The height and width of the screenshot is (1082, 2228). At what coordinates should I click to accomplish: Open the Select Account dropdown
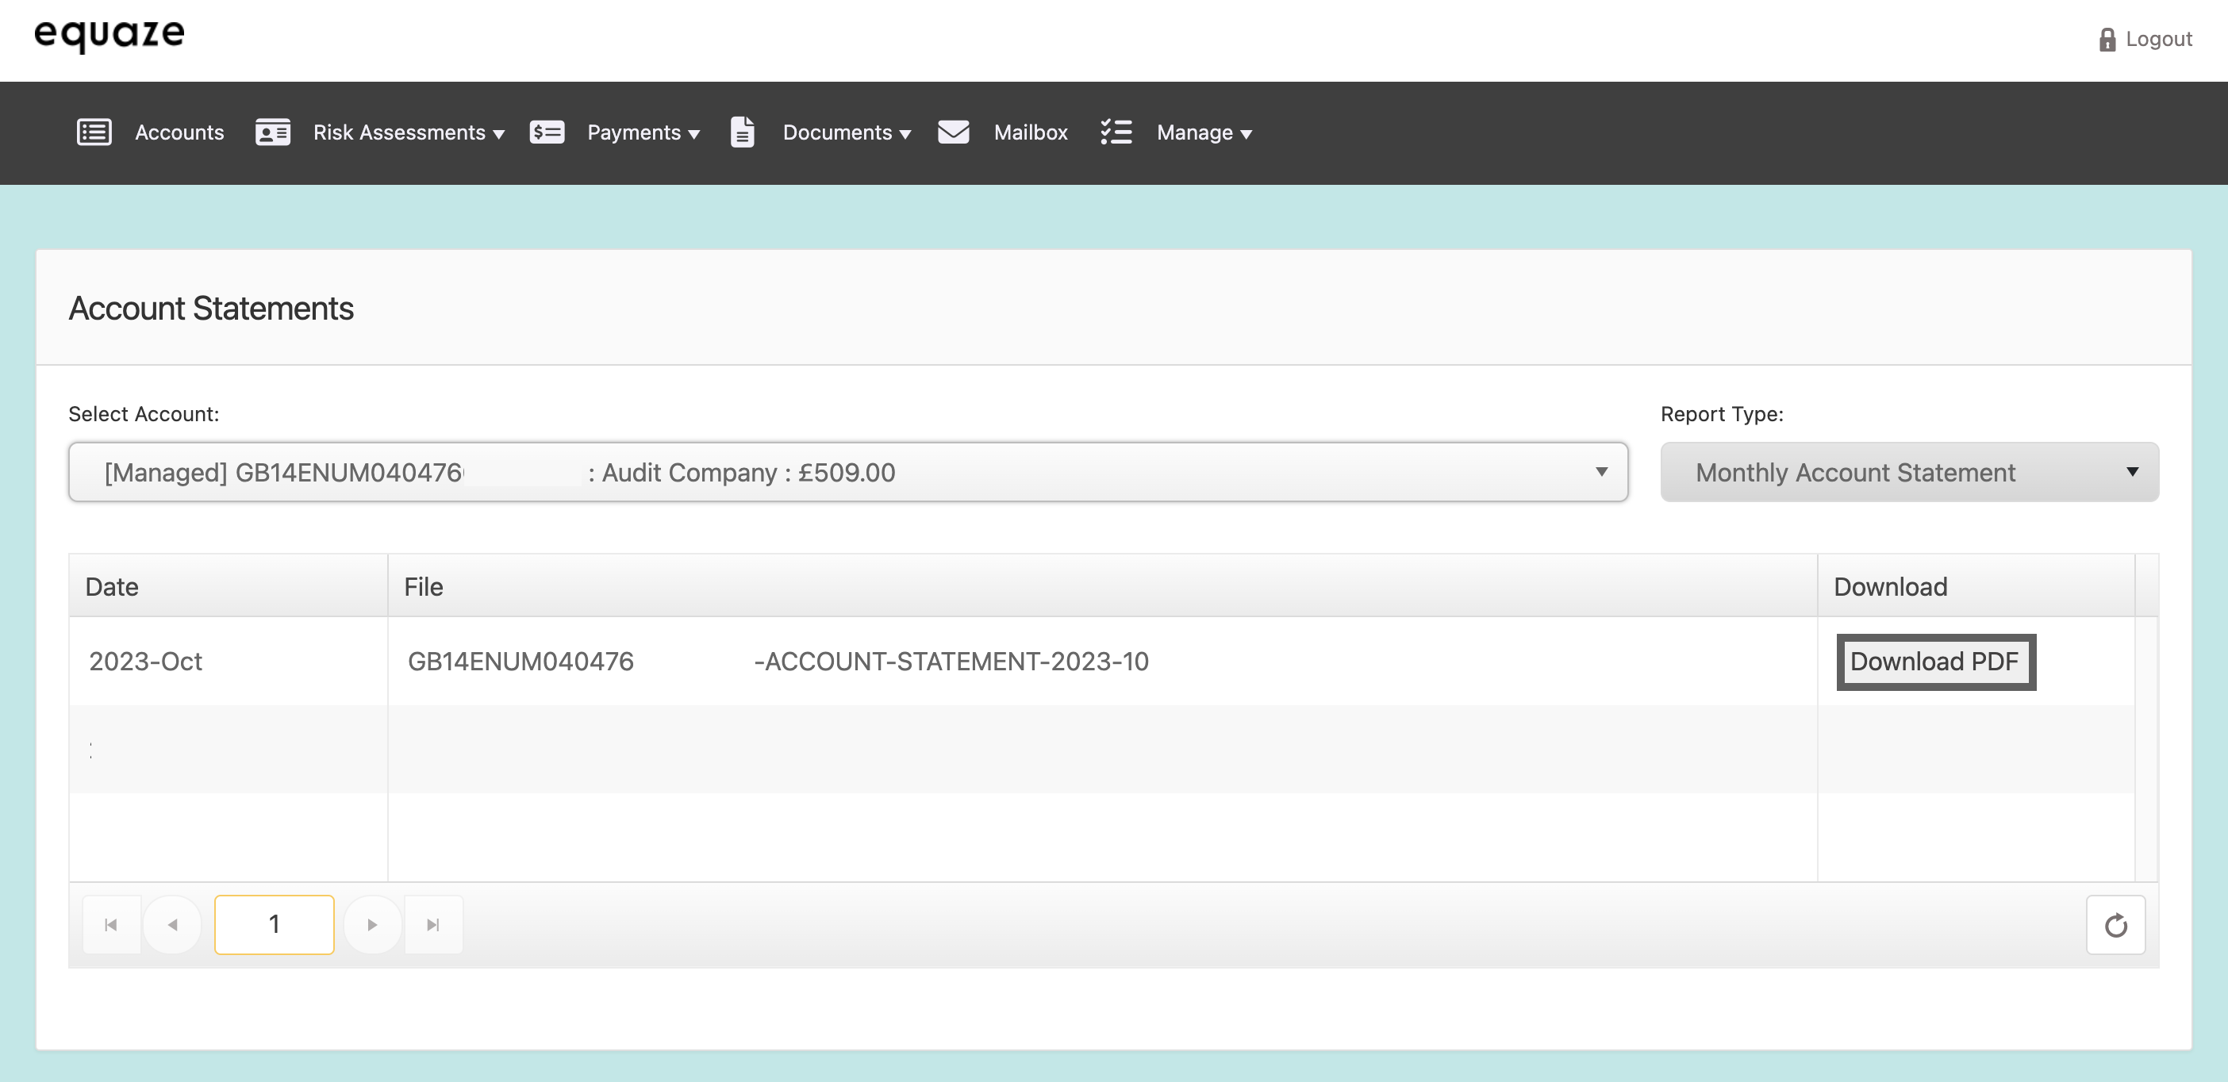click(847, 472)
